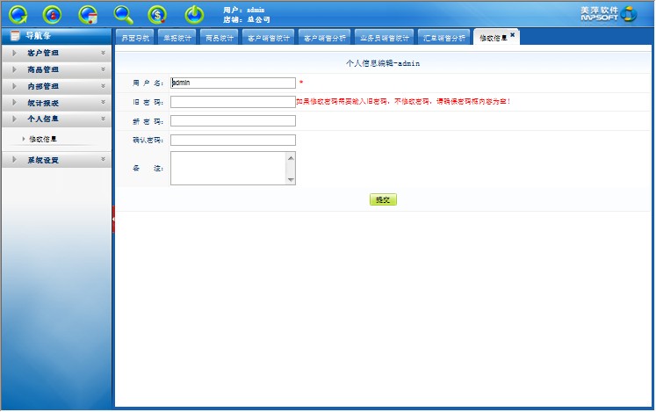This screenshot has height=412, width=656.
Task: Collapse sidebar using red splitter handle
Action: point(113,220)
